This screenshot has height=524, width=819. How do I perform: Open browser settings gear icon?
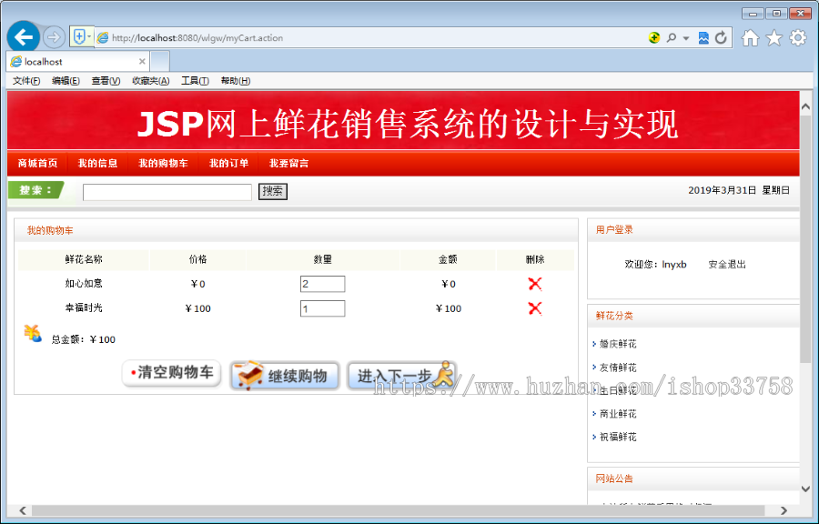coord(796,37)
